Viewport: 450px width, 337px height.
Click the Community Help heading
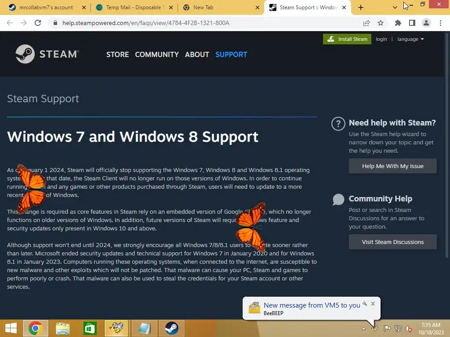coord(380,199)
